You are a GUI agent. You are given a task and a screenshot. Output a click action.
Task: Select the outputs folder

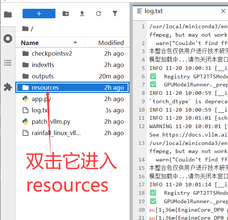click(x=42, y=76)
